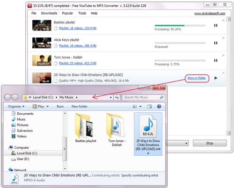Viewport: 234px width, 188px height.
Task: Click the search magnifier icon in Explorer
Action: click(x=161, y=97)
